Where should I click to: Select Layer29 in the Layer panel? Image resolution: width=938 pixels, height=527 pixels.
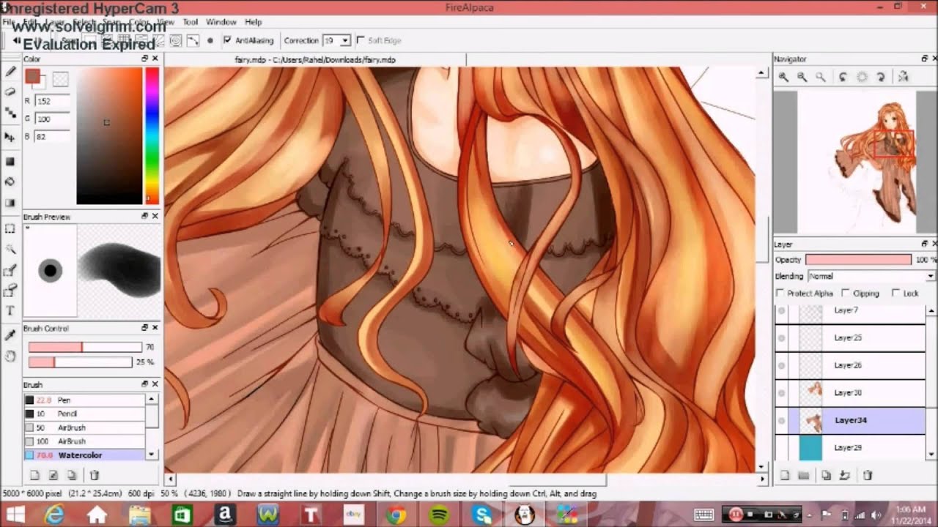coord(850,447)
